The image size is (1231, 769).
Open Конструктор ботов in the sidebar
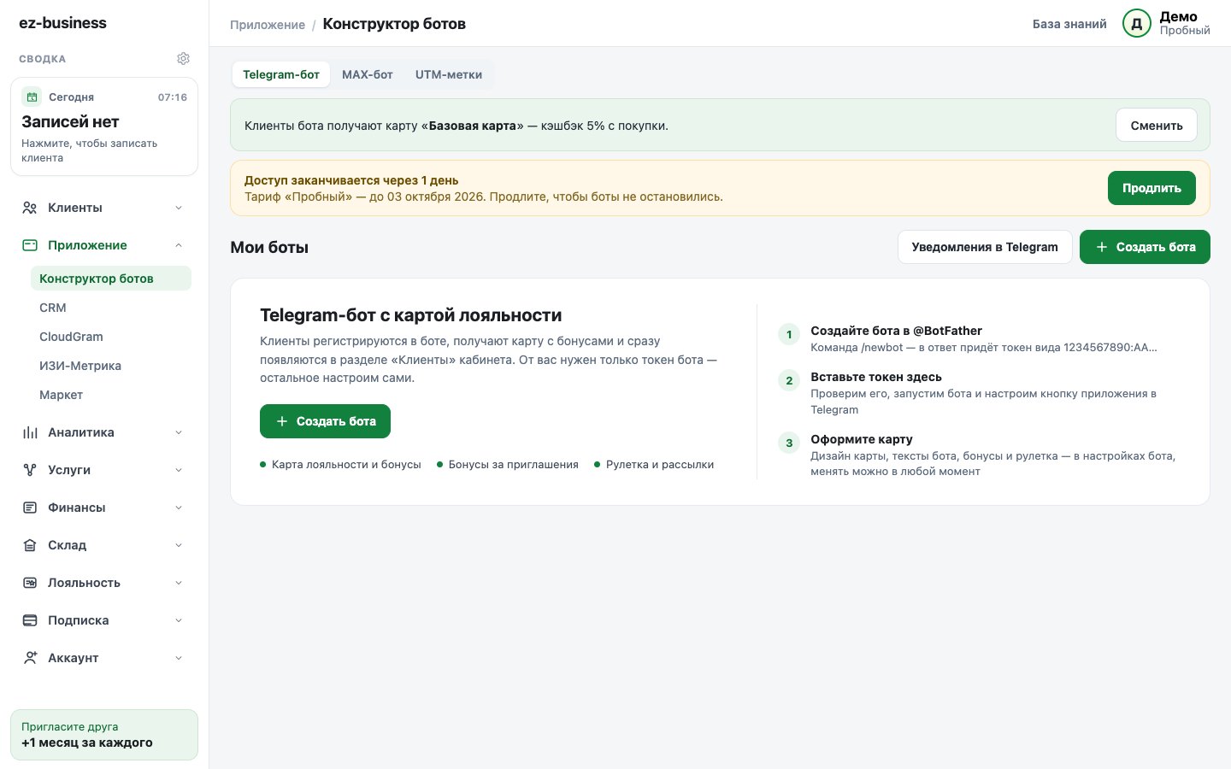[111, 279]
